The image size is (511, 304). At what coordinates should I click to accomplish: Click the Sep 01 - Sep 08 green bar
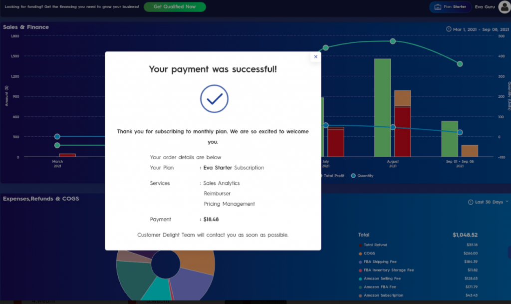[450, 139]
